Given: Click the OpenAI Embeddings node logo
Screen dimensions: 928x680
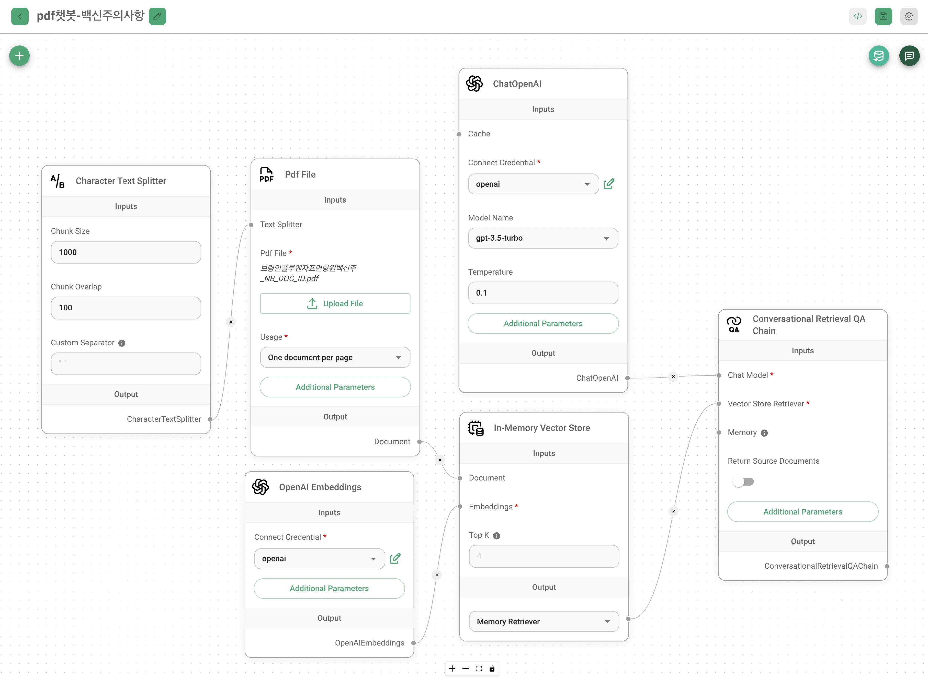Looking at the screenshot, I should tap(261, 487).
